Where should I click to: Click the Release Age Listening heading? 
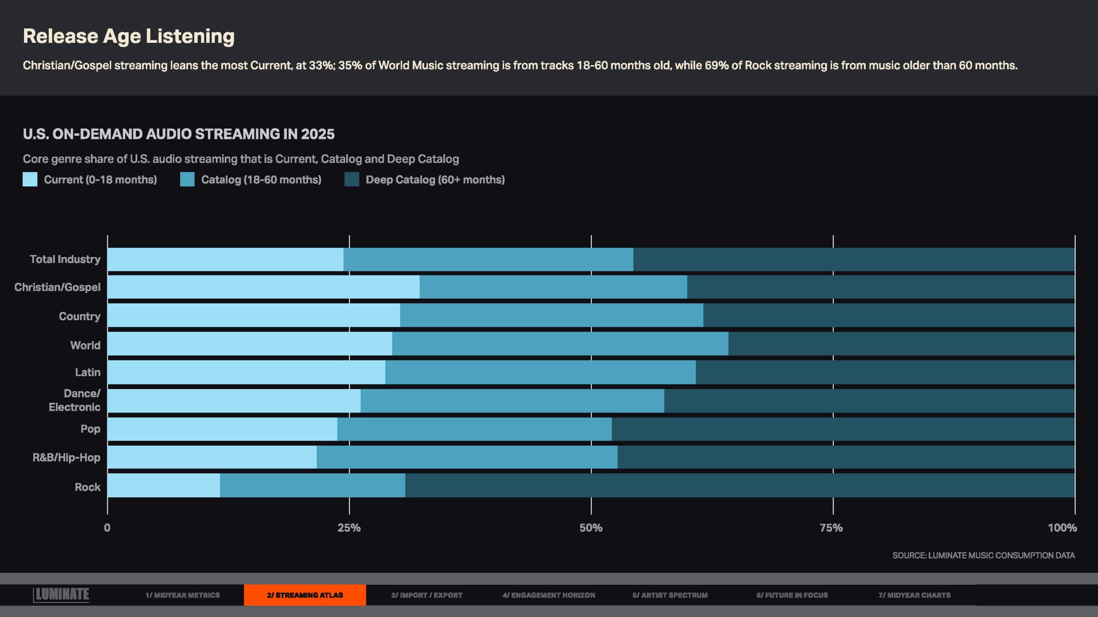(x=129, y=36)
